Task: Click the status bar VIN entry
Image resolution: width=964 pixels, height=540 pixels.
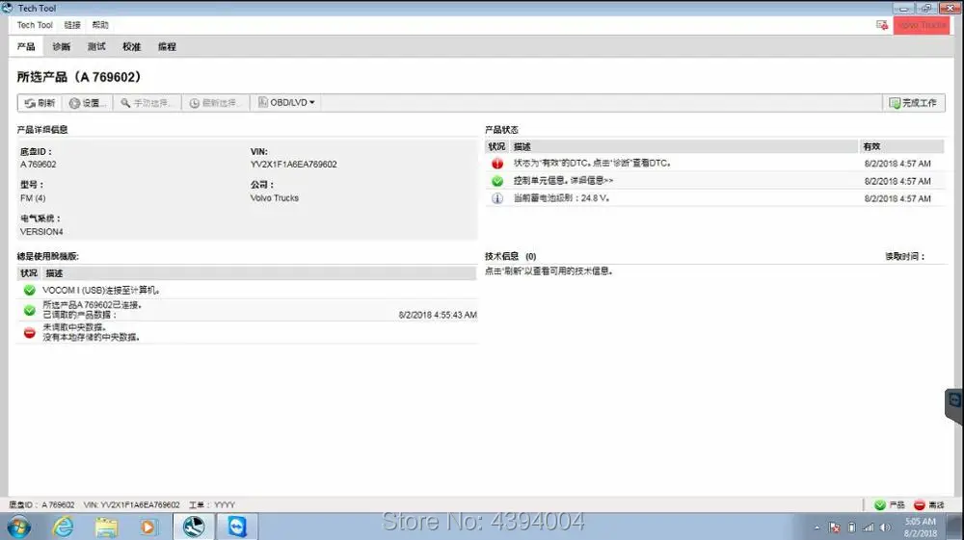Action: [131, 505]
